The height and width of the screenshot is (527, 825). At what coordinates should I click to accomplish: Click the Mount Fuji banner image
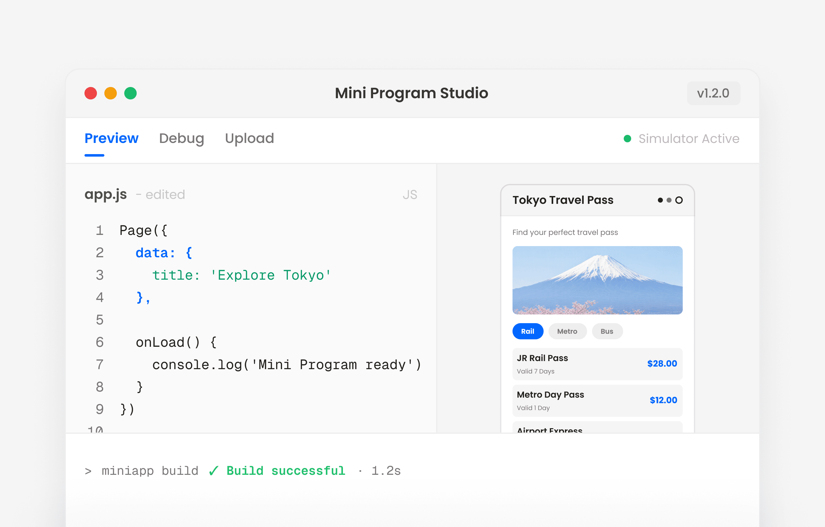click(x=598, y=280)
